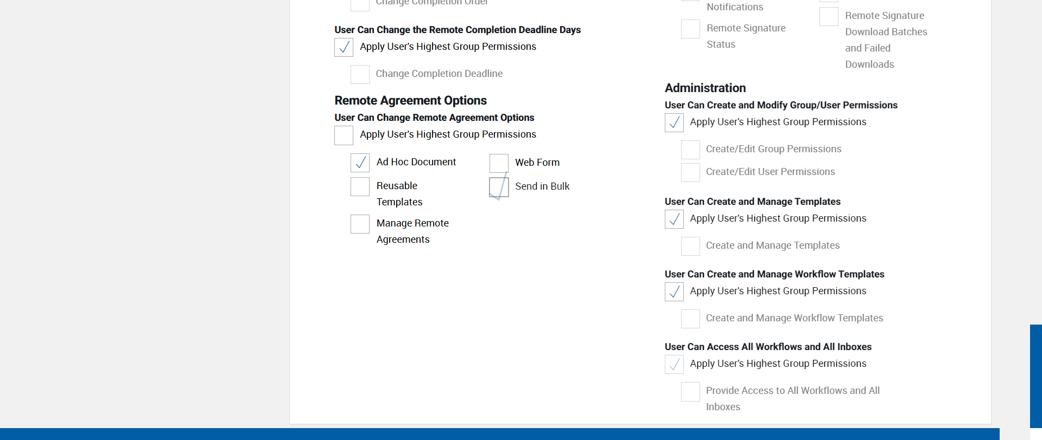This screenshot has width=1042, height=440.
Task: Toggle highest group permissions for All Workflows and Inboxes
Action: pyautogui.click(x=674, y=364)
